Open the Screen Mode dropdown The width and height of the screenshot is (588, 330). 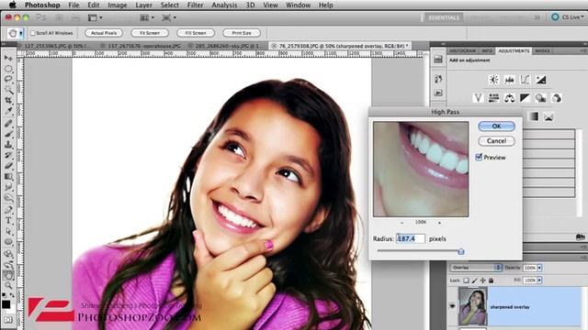tap(169, 17)
